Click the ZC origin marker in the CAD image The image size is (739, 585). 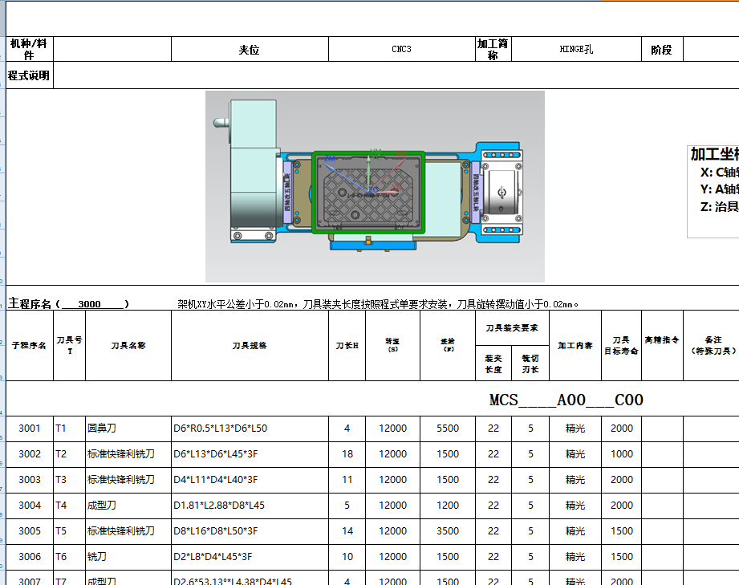pos(368,191)
